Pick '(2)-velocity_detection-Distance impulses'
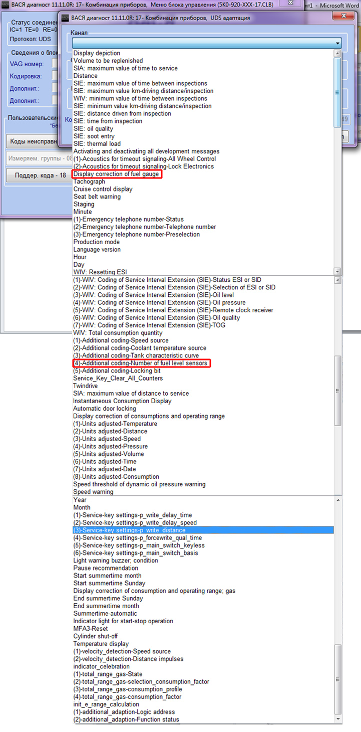Image resolution: width=361 pixels, height=732 pixels. pos(128,658)
